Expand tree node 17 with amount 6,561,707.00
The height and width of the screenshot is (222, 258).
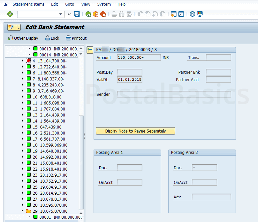(x=22, y=139)
